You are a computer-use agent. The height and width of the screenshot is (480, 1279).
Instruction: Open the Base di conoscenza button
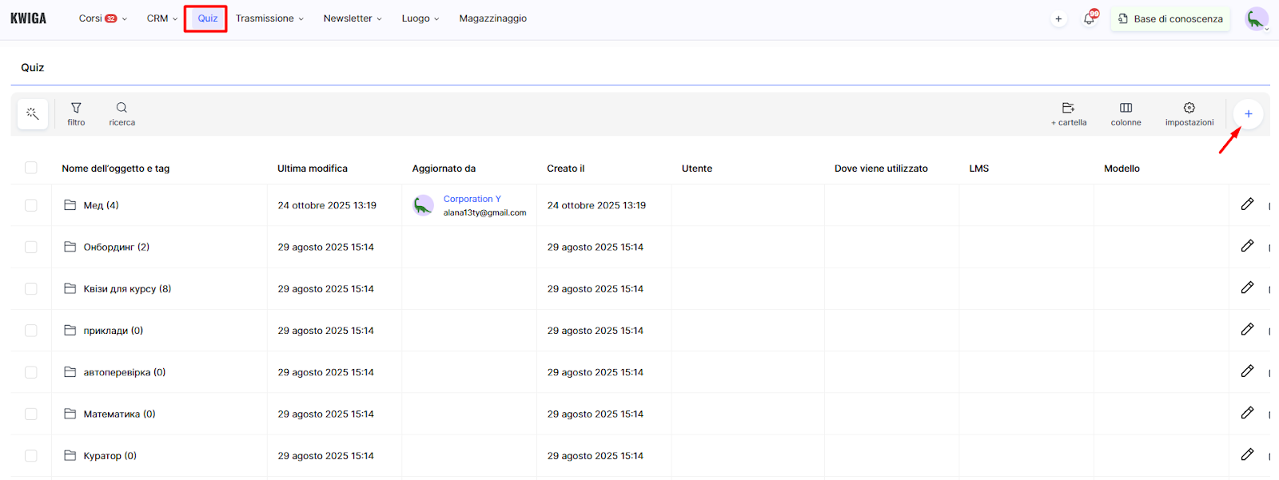point(1170,18)
